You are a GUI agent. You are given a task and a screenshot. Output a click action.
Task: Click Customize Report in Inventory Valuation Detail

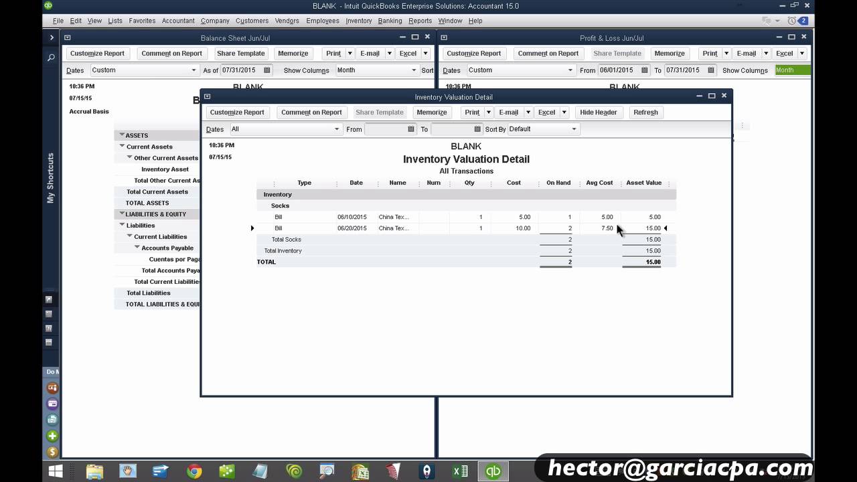point(237,112)
